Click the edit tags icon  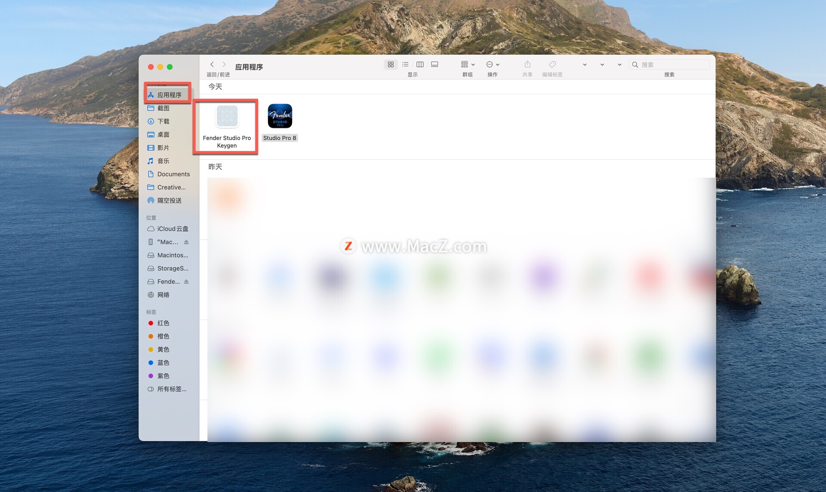(552, 65)
